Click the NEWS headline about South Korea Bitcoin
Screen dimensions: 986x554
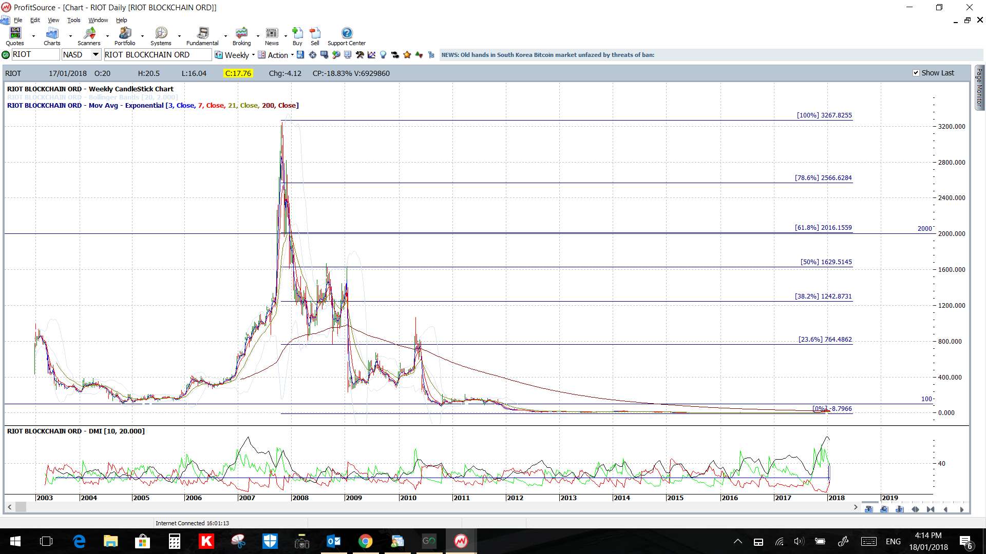(x=547, y=55)
